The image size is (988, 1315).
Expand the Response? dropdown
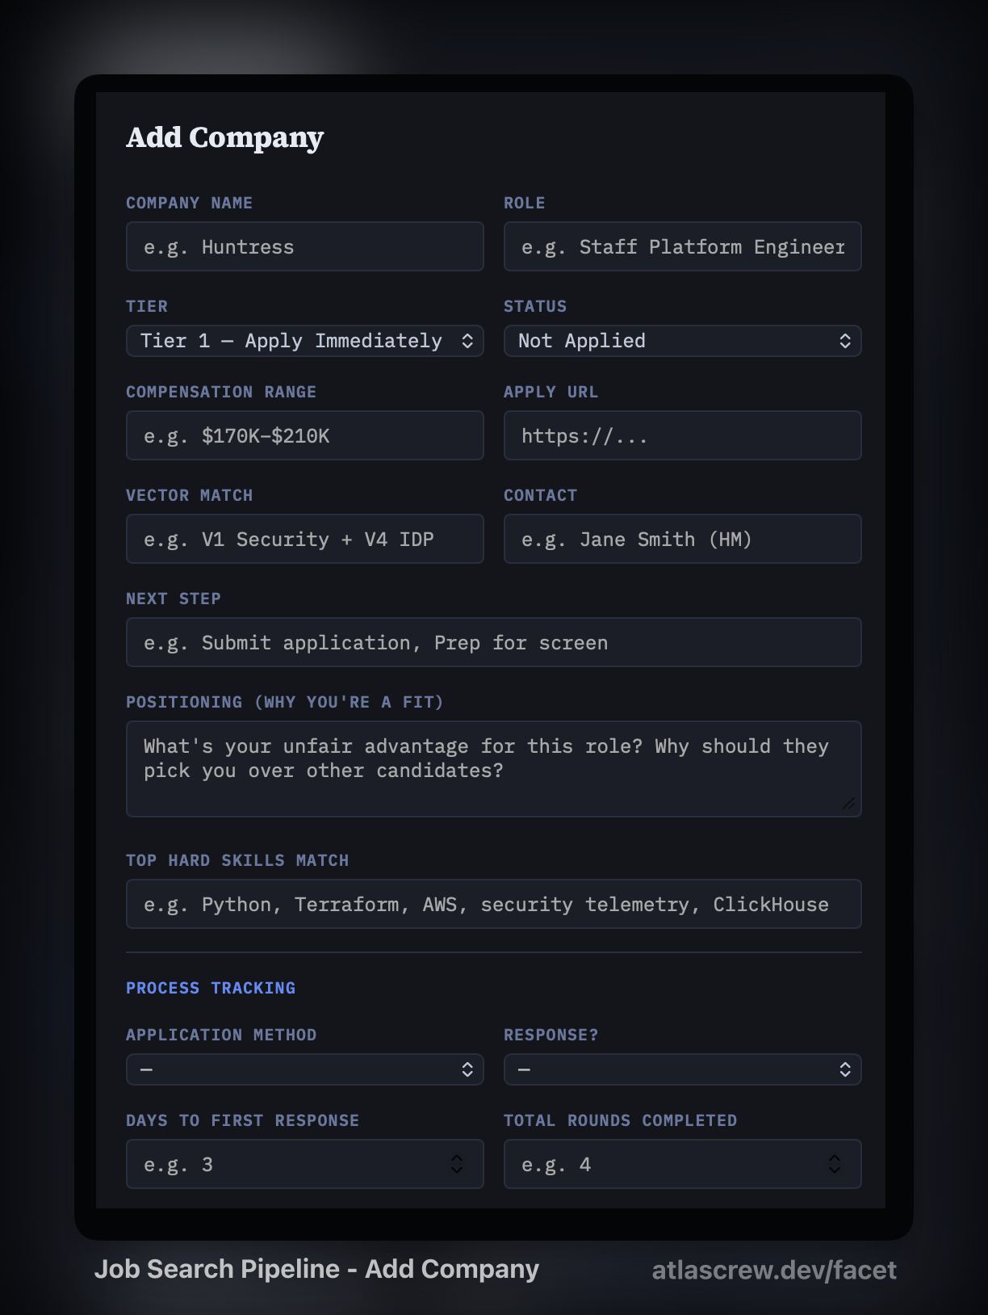point(682,1069)
